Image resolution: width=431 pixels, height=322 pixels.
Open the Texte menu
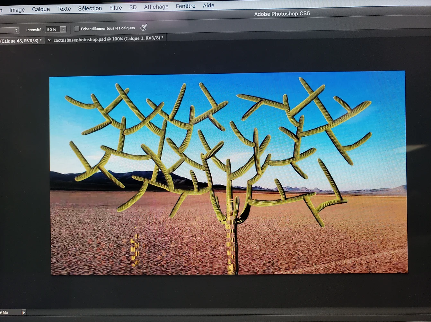point(64,9)
